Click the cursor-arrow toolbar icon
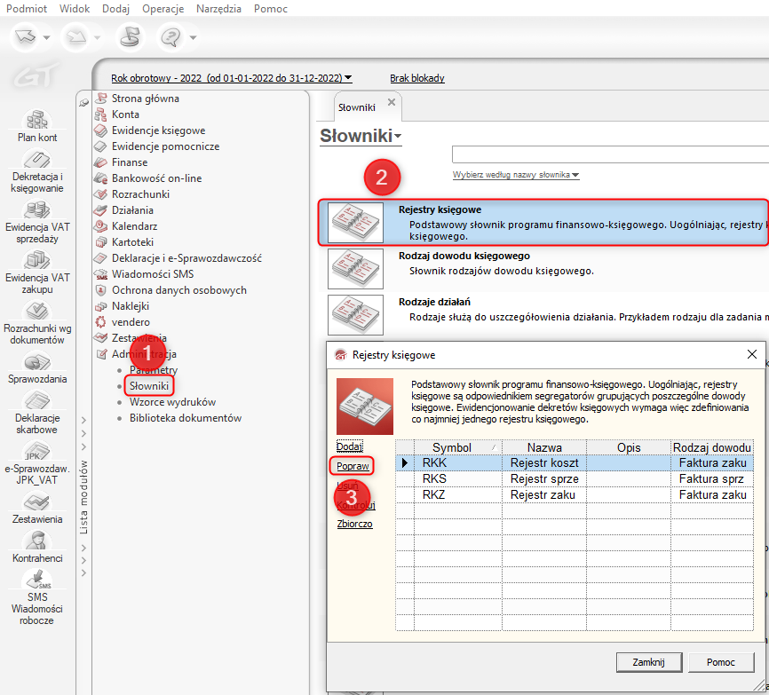Screen dimensions: 769x695 point(26,36)
